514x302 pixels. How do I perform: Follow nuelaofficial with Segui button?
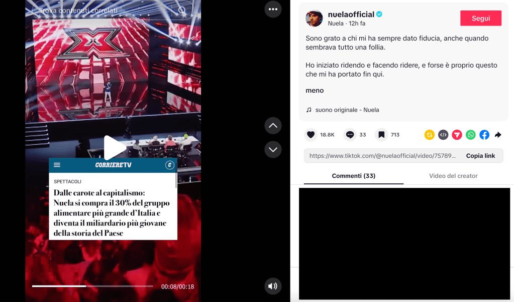point(480,19)
